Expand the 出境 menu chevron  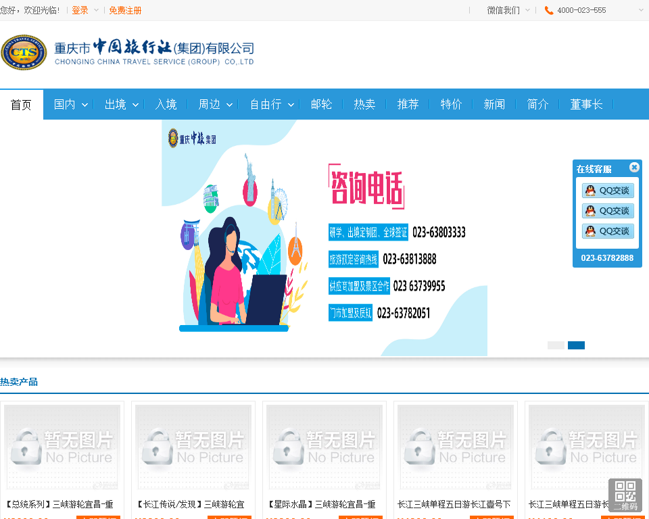click(x=135, y=105)
